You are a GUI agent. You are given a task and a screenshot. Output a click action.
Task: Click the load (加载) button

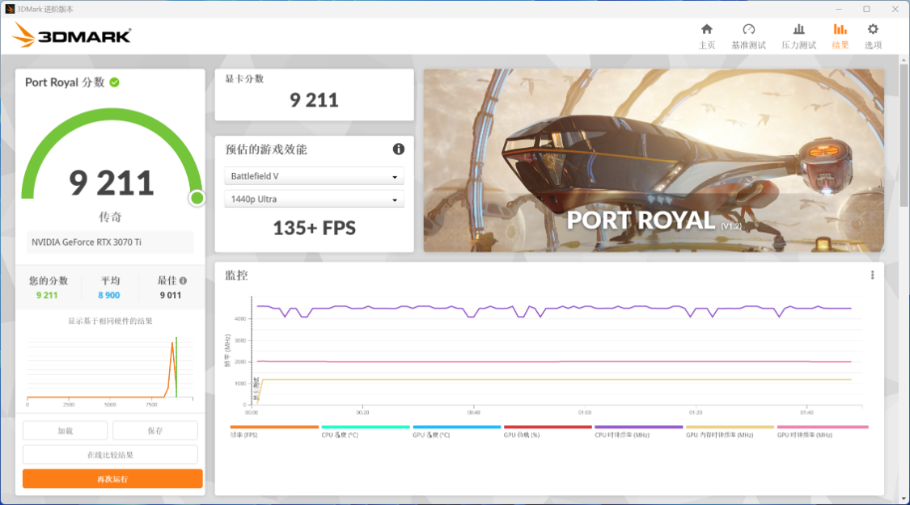pyautogui.click(x=65, y=431)
